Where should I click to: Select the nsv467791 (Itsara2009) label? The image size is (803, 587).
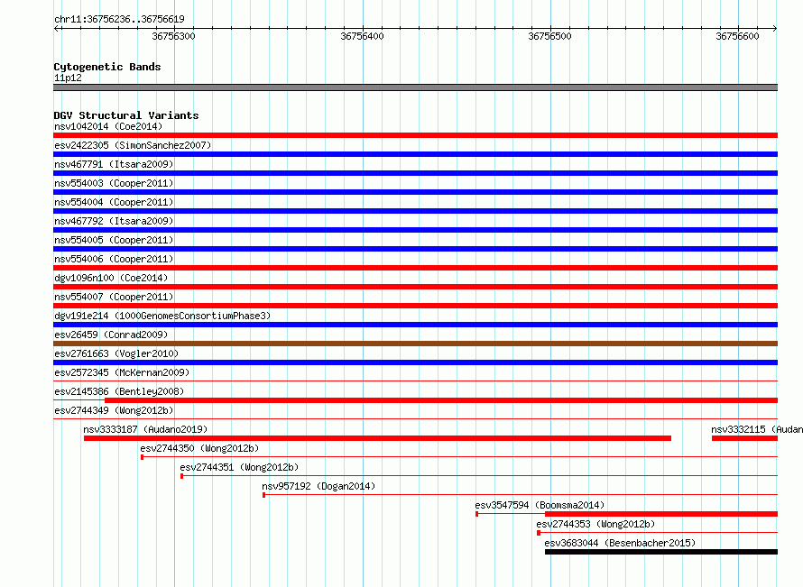click(x=114, y=164)
